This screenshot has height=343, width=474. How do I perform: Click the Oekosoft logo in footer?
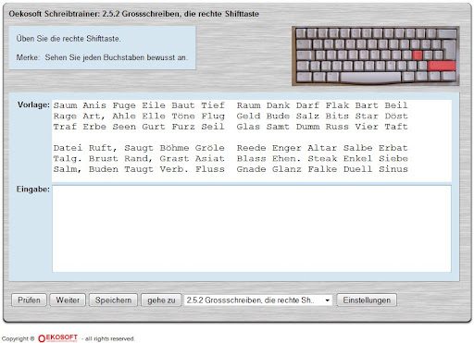(57, 338)
